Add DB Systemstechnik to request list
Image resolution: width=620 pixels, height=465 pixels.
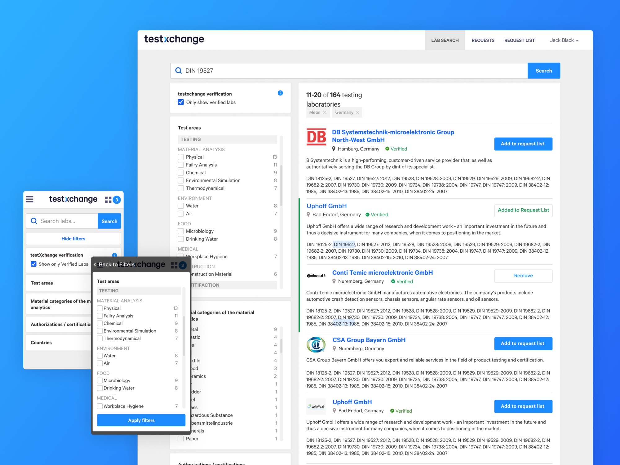523,144
